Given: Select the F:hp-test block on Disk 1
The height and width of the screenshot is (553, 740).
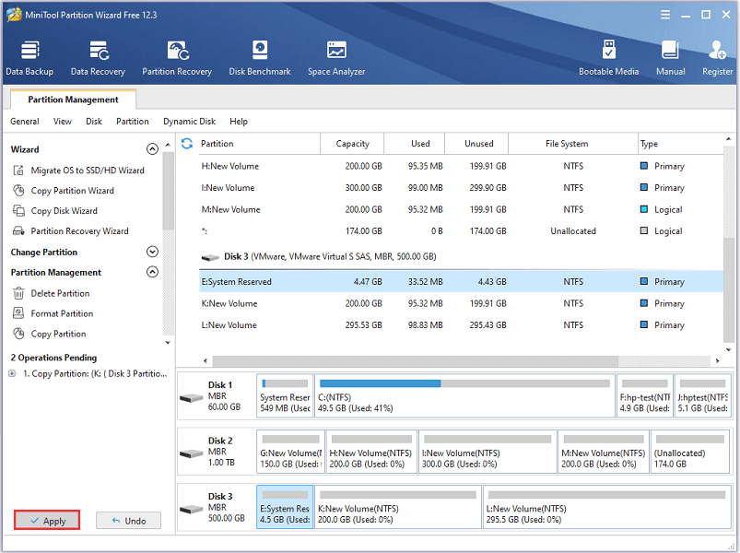Looking at the screenshot, I should (x=645, y=396).
